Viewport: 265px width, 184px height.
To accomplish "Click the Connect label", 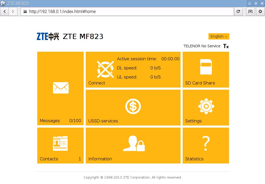I will click(x=97, y=83).
